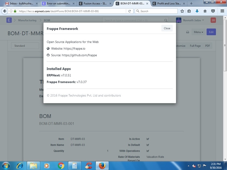Launch Google Chrome from taskbar
227x170 pixels.
pos(61,166)
